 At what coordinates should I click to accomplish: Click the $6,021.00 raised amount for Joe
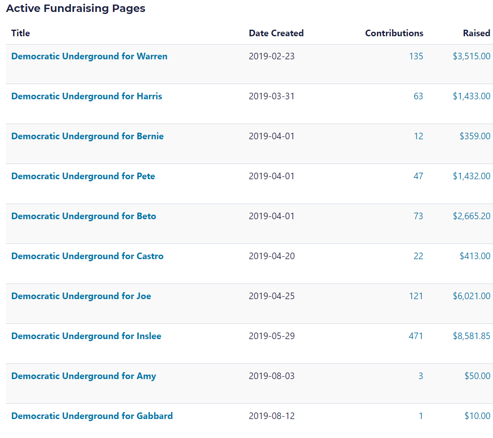click(x=471, y=296)
